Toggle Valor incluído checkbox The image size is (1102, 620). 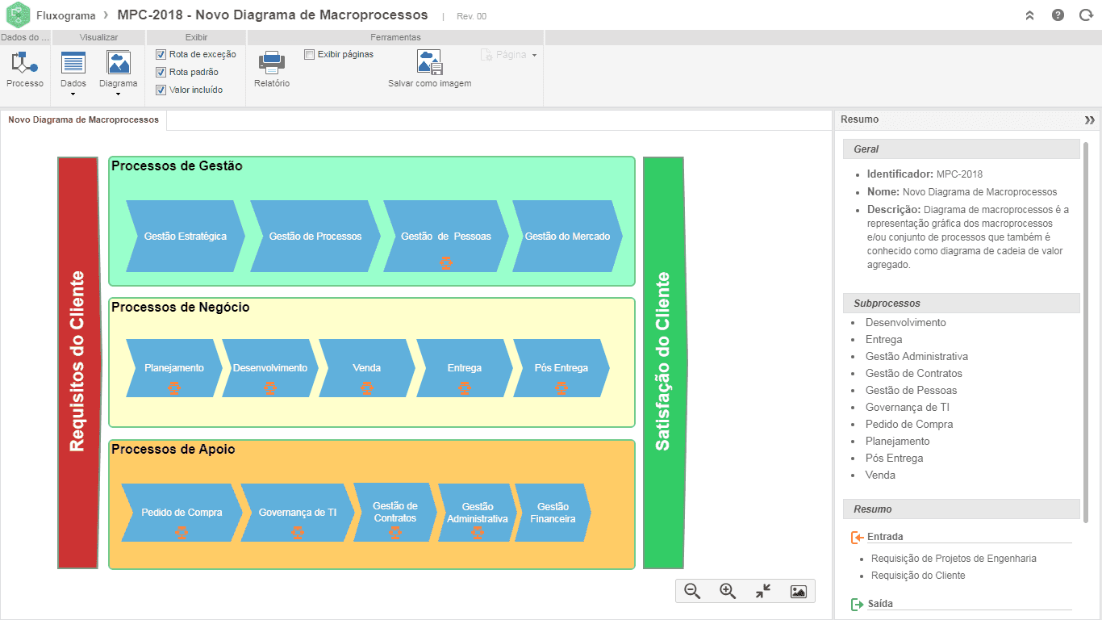point(161,90)
